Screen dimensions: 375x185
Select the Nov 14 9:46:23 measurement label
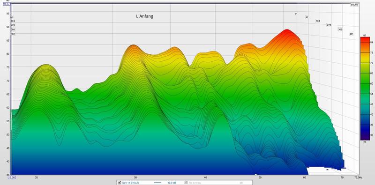(131, 183)
